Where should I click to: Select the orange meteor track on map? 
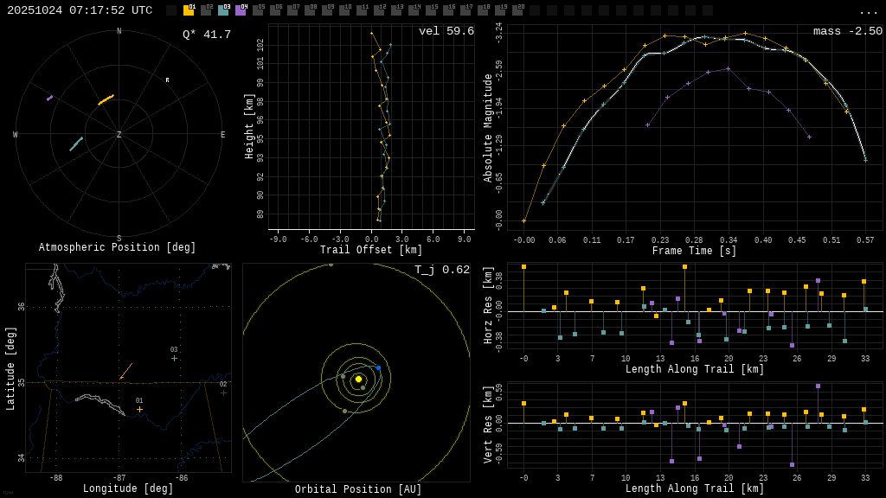pos(126,371)
